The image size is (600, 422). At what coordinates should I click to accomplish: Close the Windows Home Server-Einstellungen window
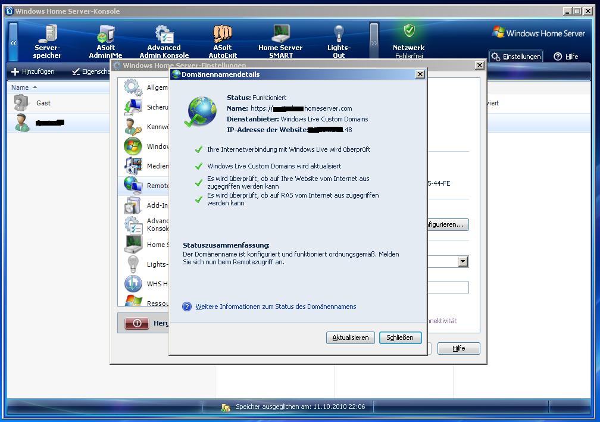(480, 65)
